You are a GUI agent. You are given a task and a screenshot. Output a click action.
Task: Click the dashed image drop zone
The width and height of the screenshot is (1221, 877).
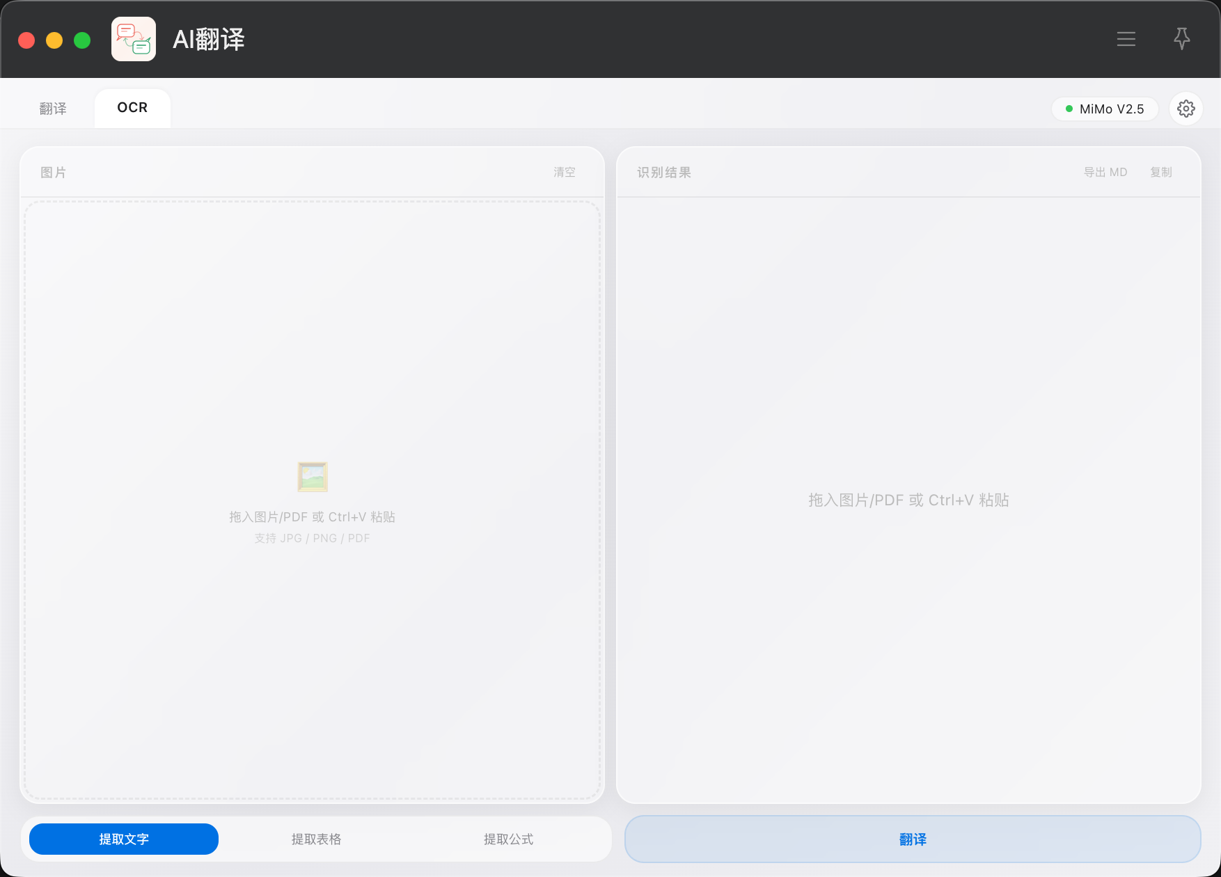click(x=312, y=500)
